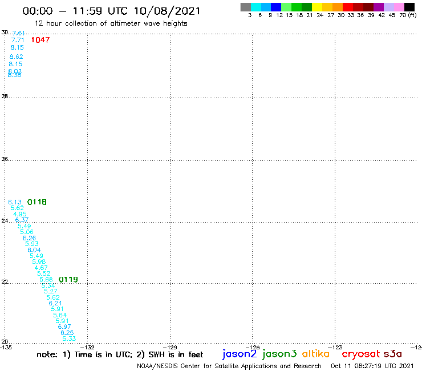Click the latitude axis label 22
Viewport: 422px width, 371px height.
pyautogui.click(x=5, y=282)
